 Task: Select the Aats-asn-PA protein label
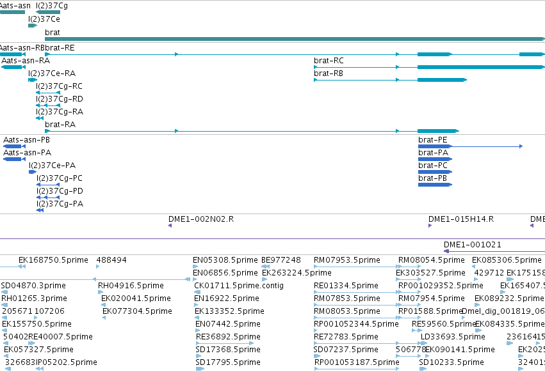[27, 153]
